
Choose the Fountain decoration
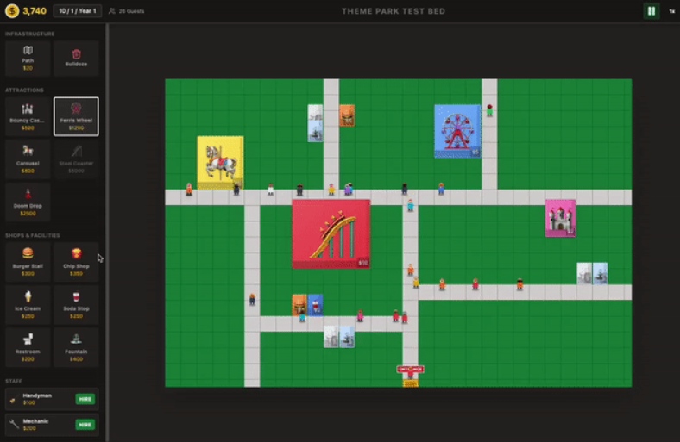click(76, 346)
